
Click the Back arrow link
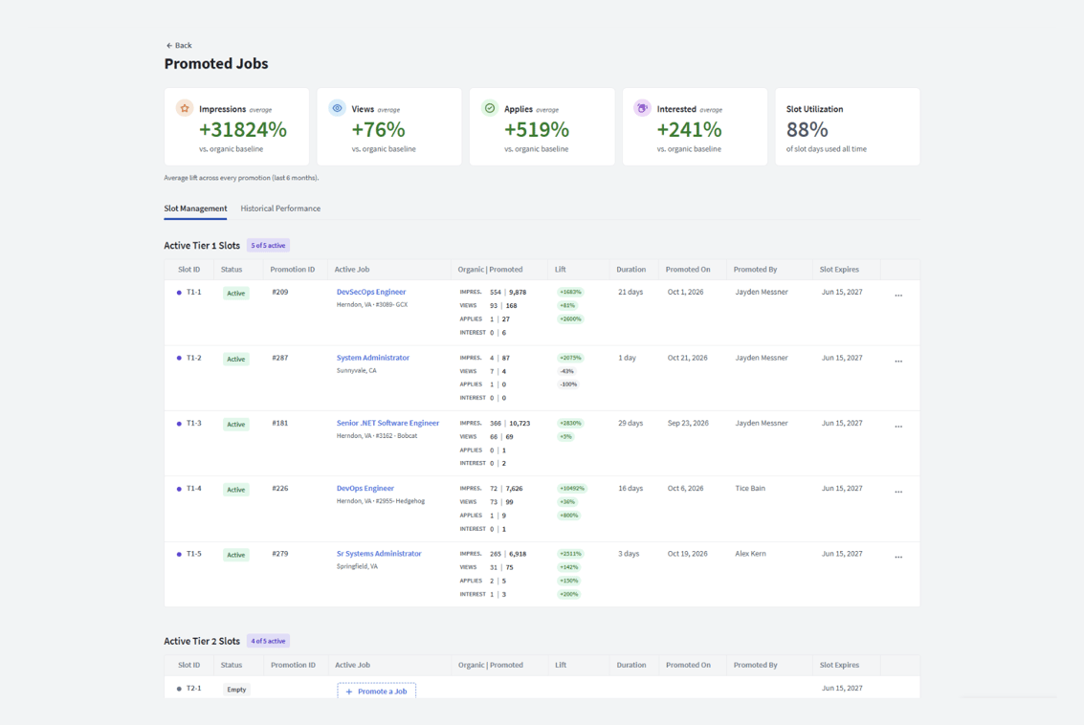coord(178,46)
